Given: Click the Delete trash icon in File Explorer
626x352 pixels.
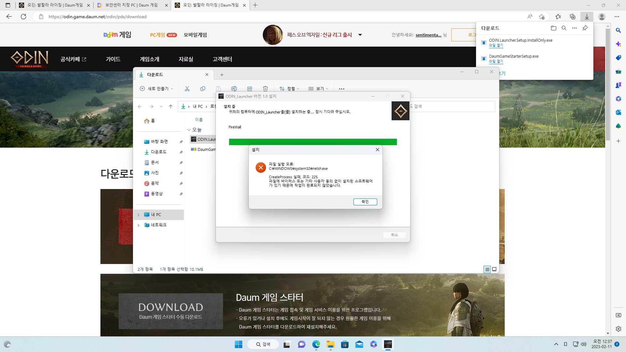Looking at the screenshot, I should pos(265,88).
